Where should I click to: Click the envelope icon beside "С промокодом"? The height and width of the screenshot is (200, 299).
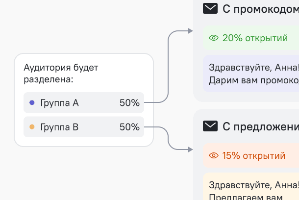[210, 8]
